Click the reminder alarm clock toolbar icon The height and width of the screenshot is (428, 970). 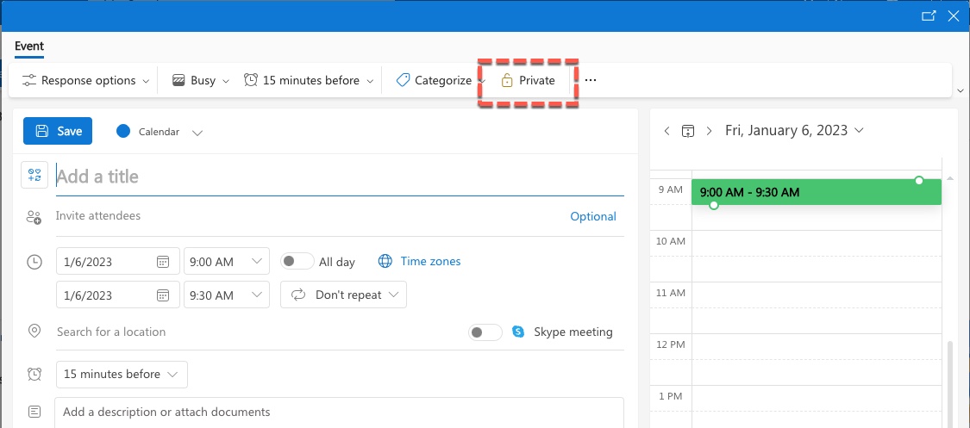pos(251,80)
